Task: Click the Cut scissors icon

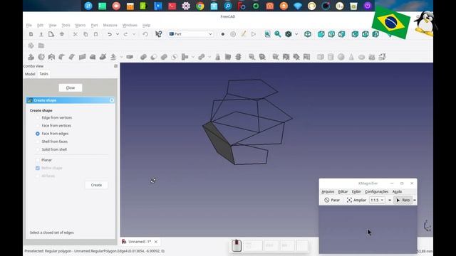Action: (x=76, y=34)
